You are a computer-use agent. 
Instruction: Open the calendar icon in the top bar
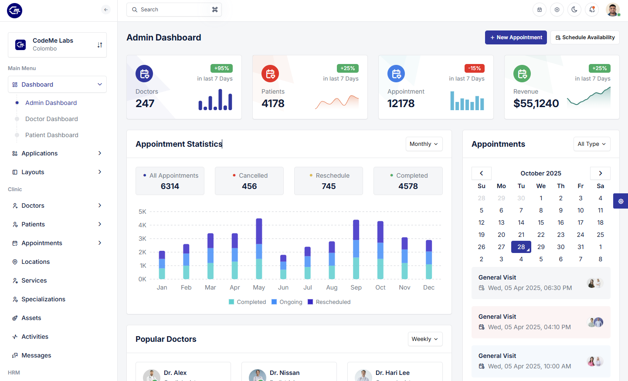[x=540, y=10]
